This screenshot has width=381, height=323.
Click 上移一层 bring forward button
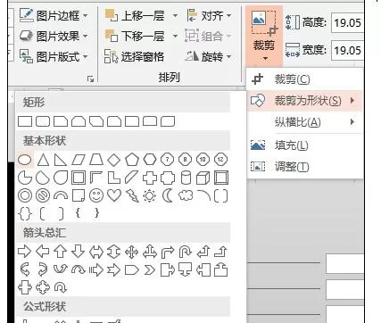pyautogui.click(x=136, y=15)
